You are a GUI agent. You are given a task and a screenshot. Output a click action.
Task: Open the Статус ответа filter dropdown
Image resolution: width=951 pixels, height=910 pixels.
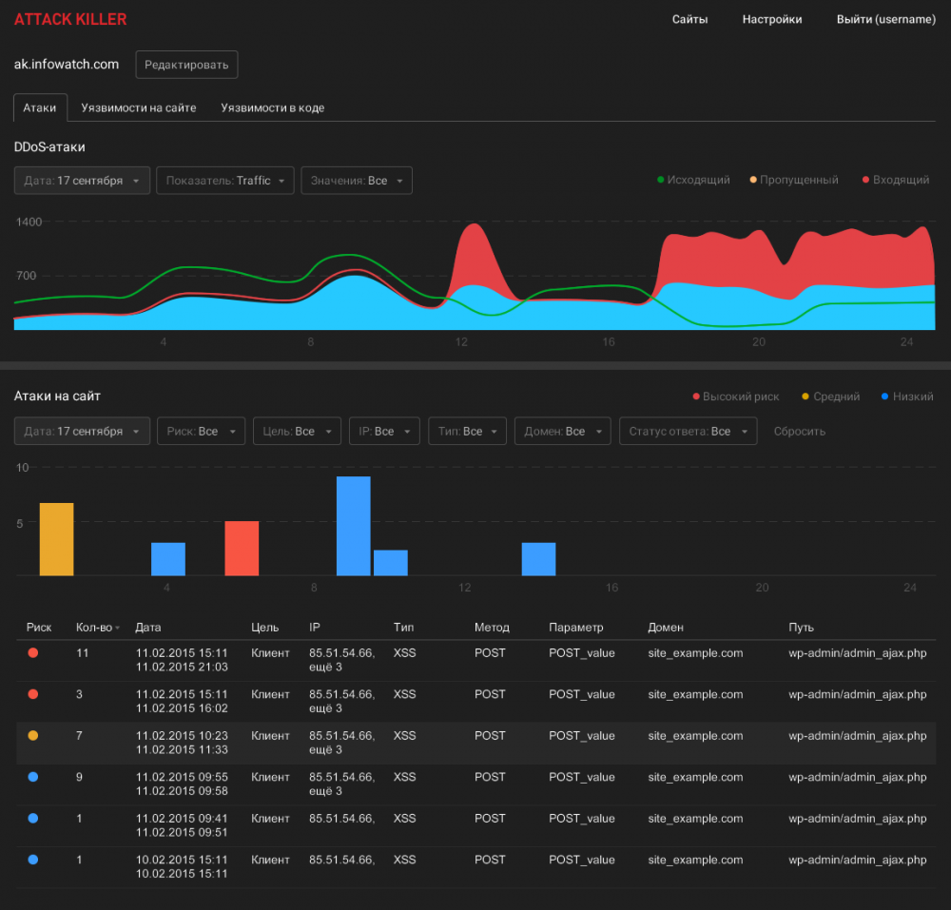pyautogui.click(x=688, y=432)
